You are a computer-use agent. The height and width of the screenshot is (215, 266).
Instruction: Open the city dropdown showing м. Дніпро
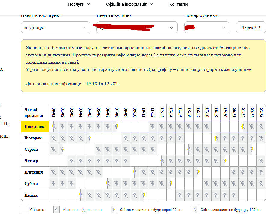point(56,27)
